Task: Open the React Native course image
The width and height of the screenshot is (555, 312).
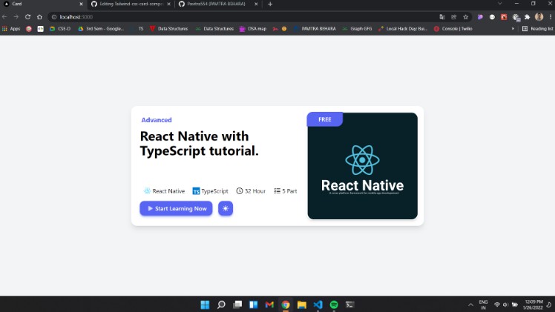Action: (x=362, y=166)
